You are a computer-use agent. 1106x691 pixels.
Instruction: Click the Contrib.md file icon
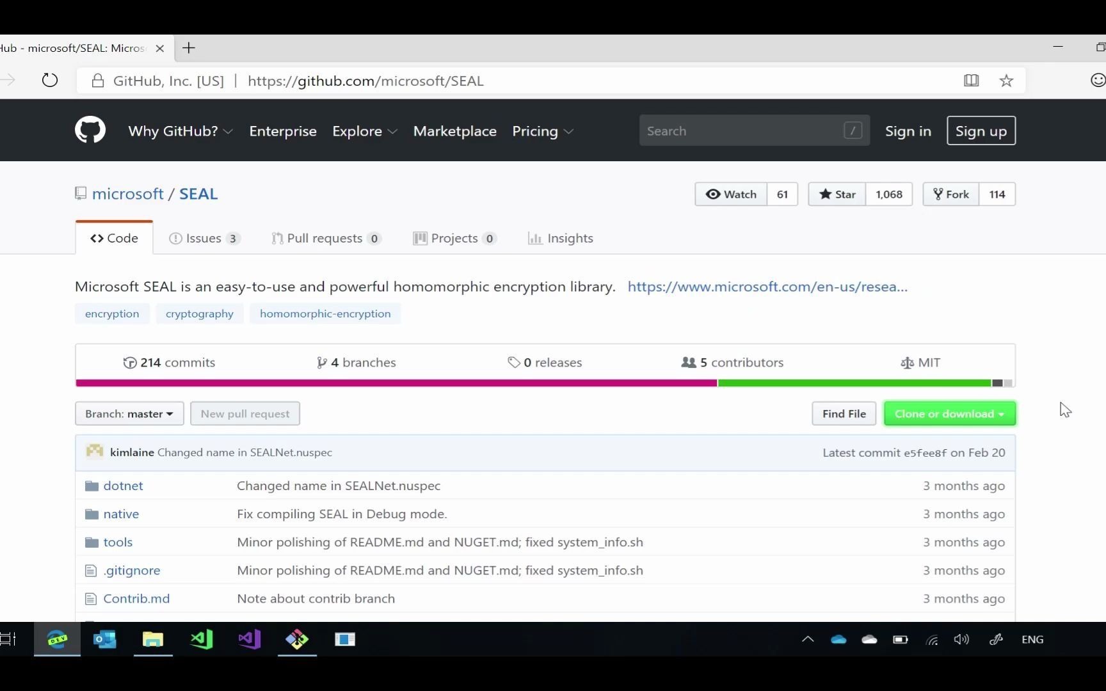(x=91, y=598)
